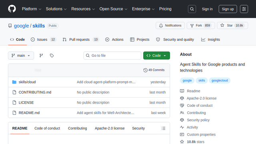Click the googlecloud topic tag

point(220,80)
